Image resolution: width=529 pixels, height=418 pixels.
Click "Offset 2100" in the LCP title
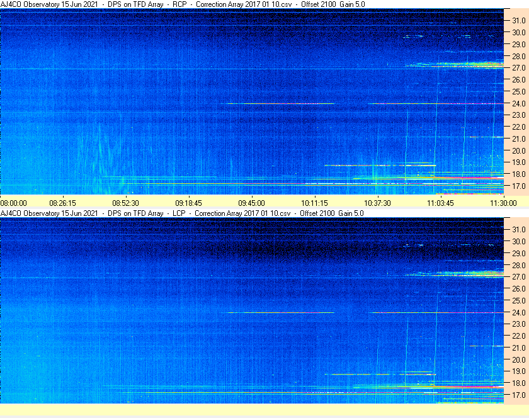(317, 213)
